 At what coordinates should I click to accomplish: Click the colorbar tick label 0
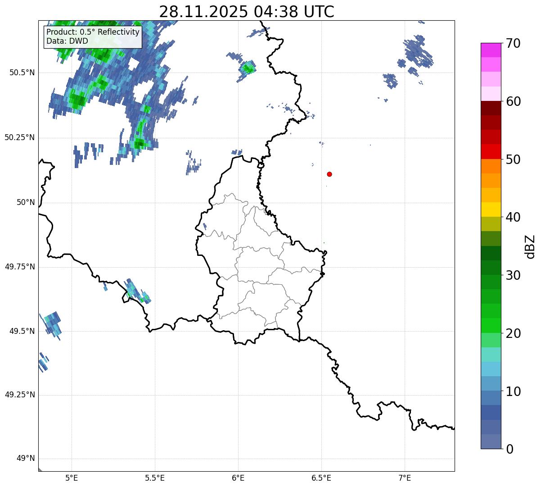pos(509,449)
